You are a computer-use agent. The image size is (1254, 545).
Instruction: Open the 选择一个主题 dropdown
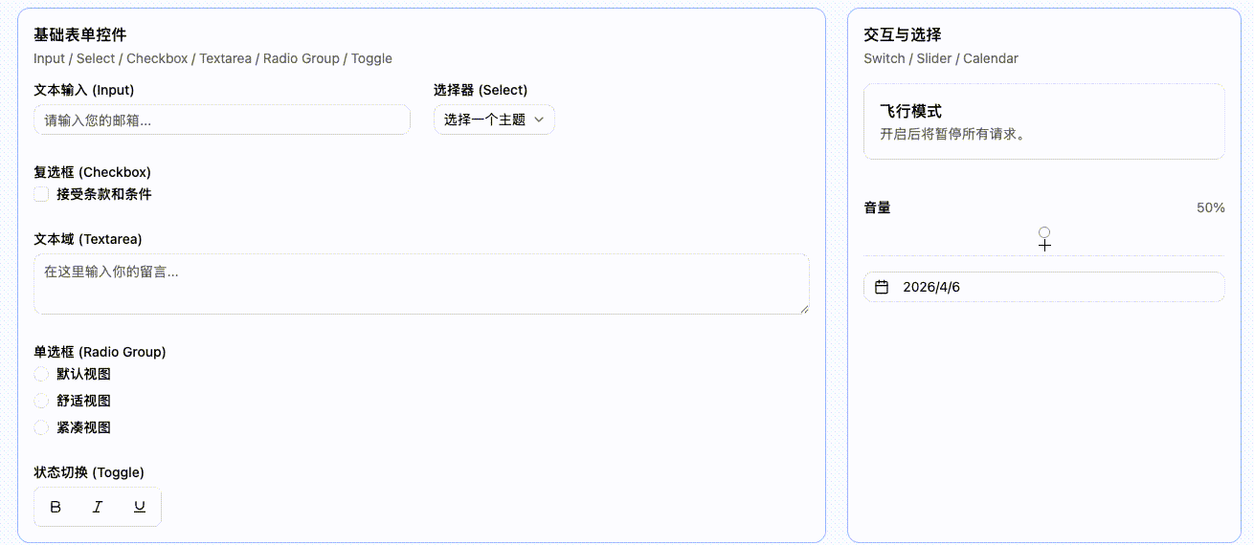coord(493,120)
